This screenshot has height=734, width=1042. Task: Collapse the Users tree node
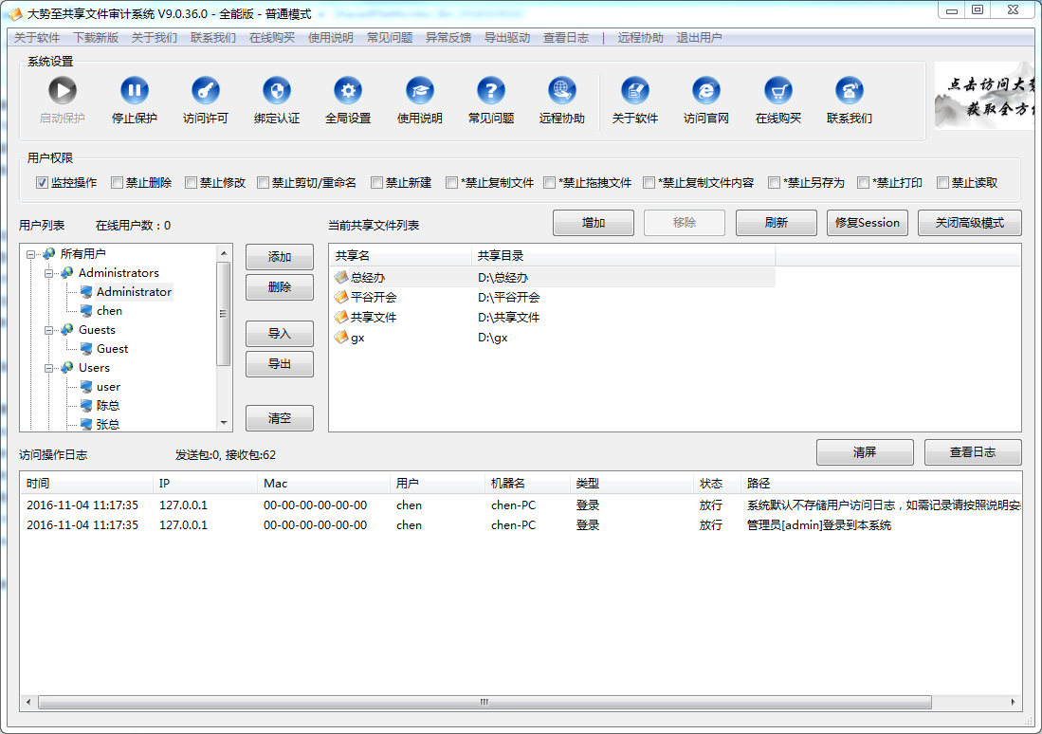coord(49,368)
